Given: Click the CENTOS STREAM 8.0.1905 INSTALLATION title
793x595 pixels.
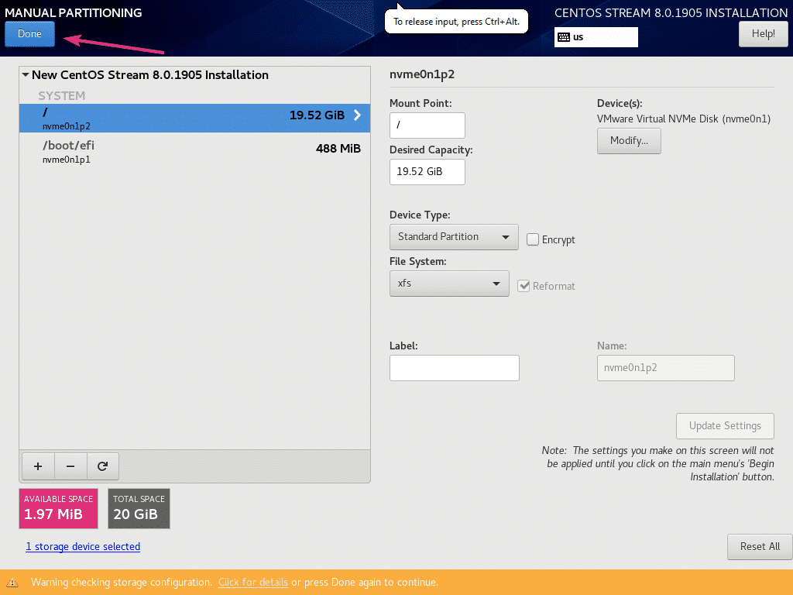Looking at the screenshot, I should [671, 12].
